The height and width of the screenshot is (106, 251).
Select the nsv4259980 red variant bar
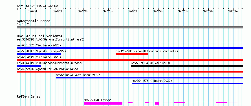pos(132,54)
